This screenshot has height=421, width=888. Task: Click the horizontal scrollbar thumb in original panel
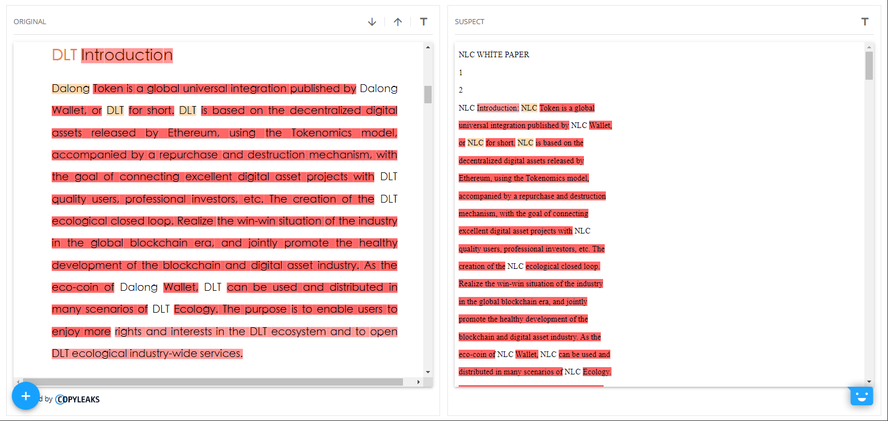click(x=212, y=382)
